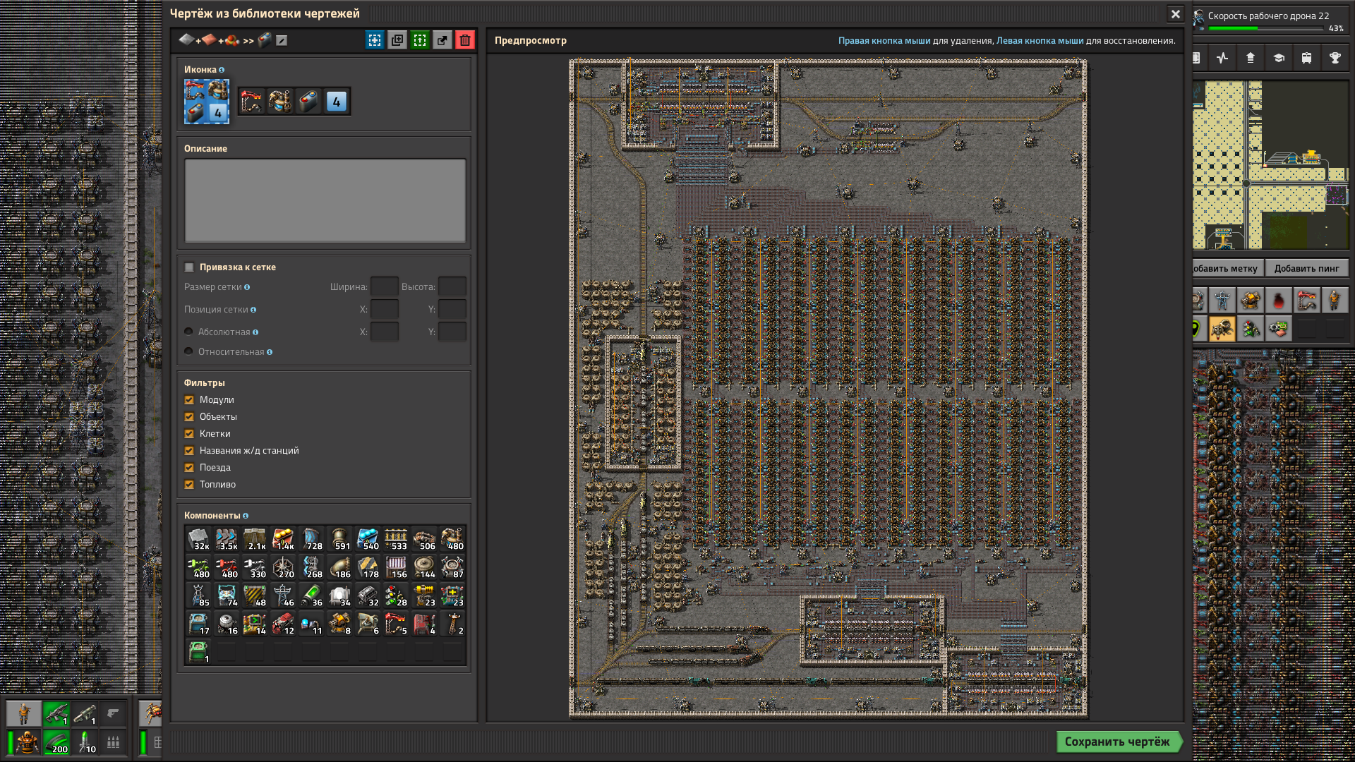1355x762 pixels.
Task: Click the export to string arrow button
Action: (442, 40)
